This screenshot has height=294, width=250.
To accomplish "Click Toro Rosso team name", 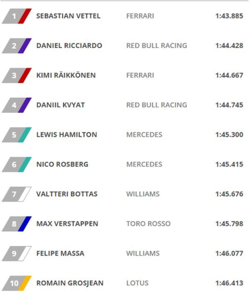I will pyautogui.click(x=148, y=224).
